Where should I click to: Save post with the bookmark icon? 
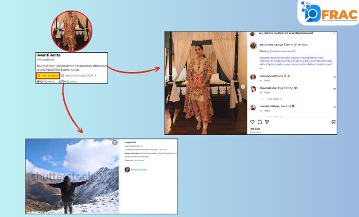coord(333,122)
